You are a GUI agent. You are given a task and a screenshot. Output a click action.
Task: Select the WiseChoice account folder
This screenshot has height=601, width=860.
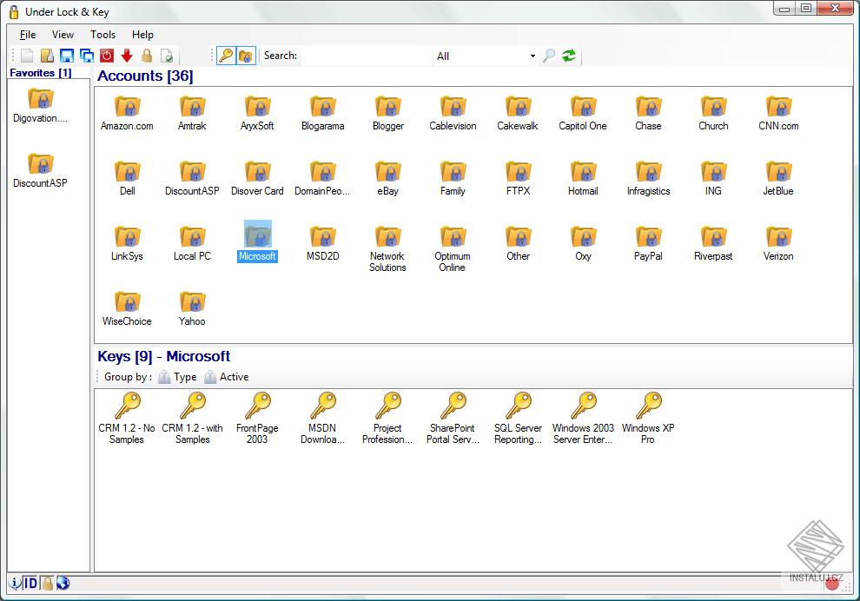[x=127, y=309]
